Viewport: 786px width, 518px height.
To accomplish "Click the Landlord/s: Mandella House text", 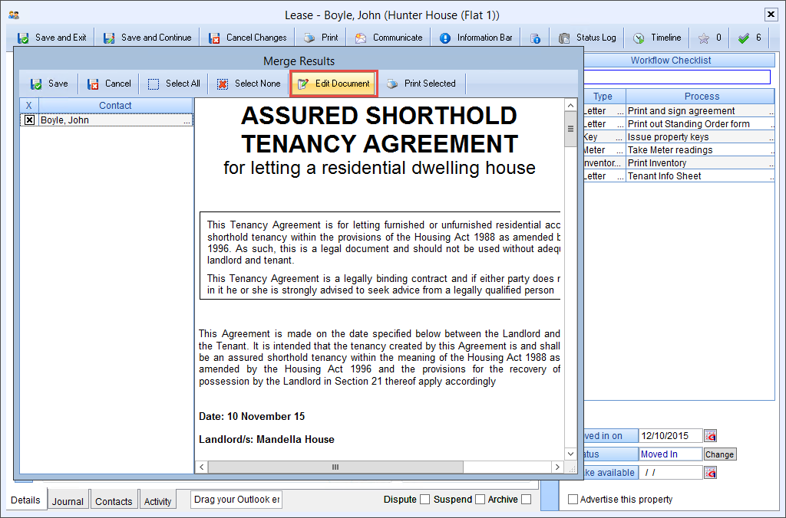I will [x=266, y=439].
